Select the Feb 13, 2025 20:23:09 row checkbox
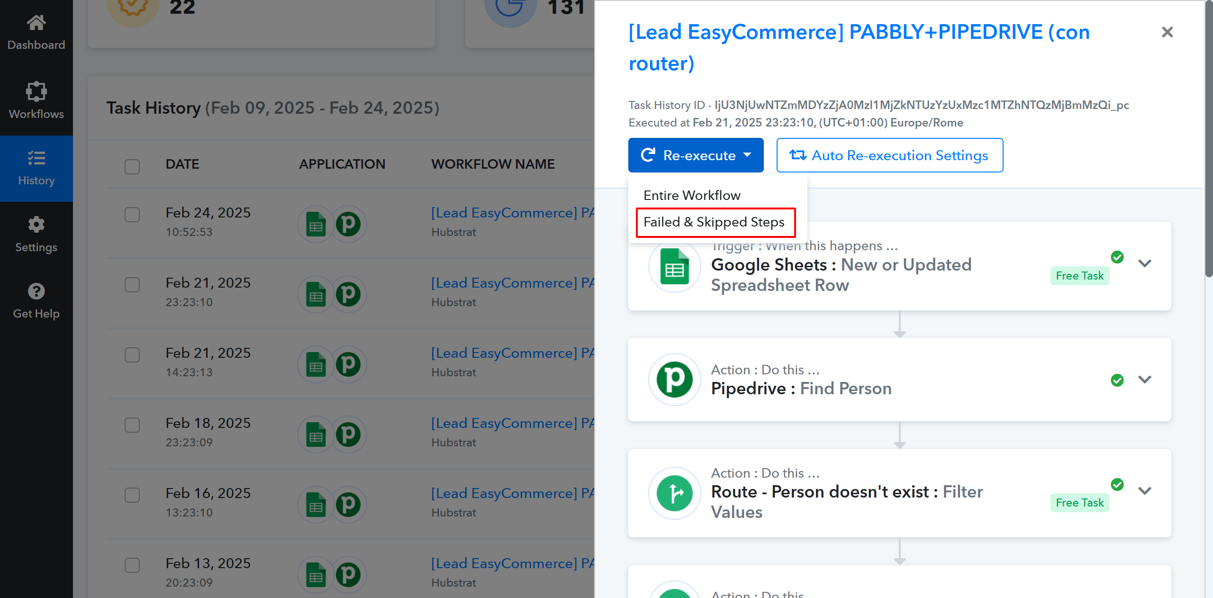The height and width of the screenshot is (598, 1213). coord(132,565)
